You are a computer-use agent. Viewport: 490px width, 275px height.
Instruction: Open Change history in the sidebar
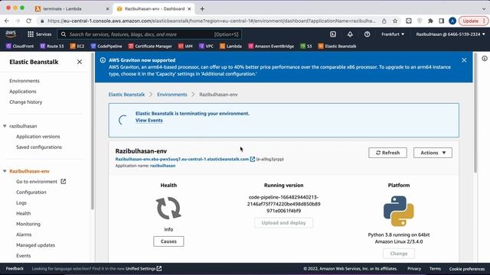[25, 102]
